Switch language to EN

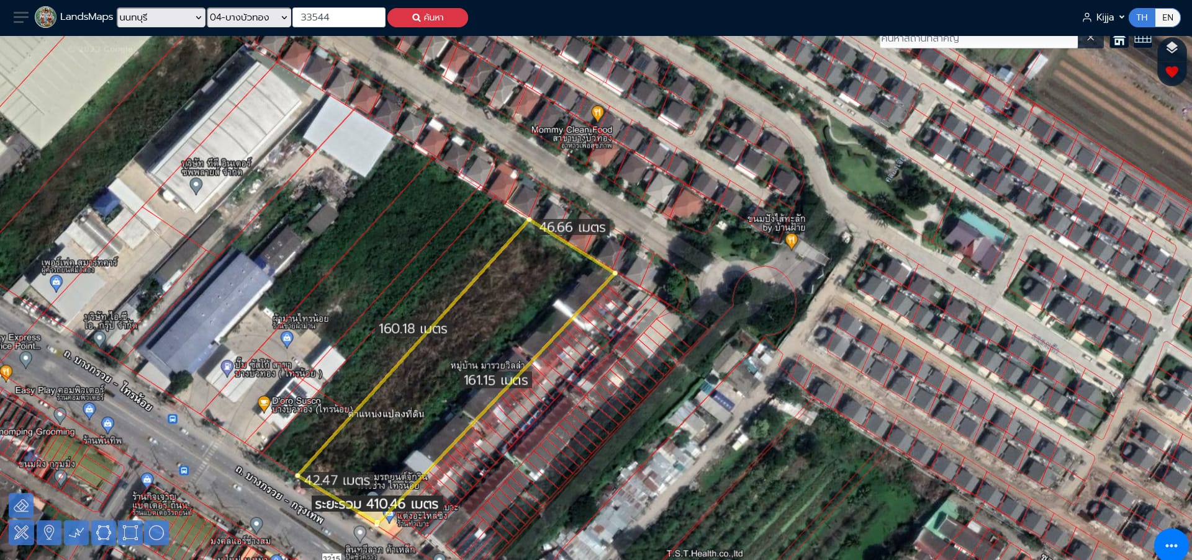pyautogui.click(x=1168, y=17)
